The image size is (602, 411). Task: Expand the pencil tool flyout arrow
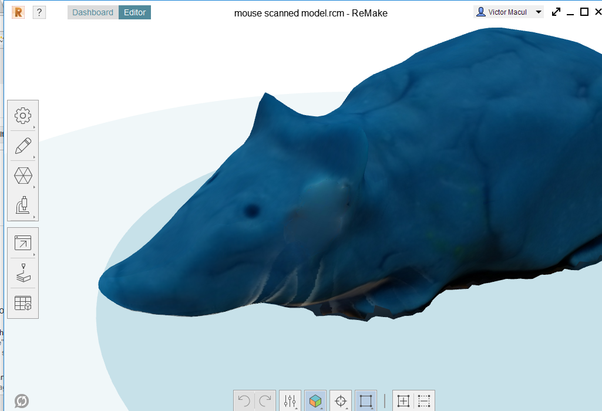pyautogui.click(x=34, y=157)
